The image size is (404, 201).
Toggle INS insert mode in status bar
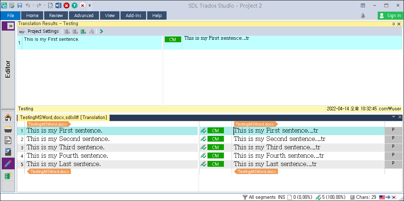click(x=281, y=197)
